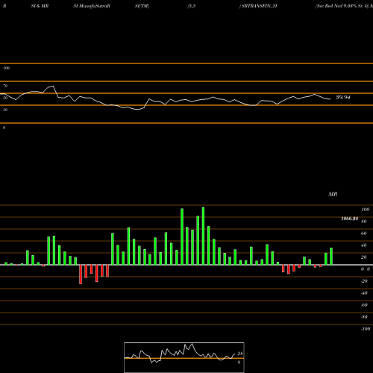Click the "Sec Red Ncd 9.03%" header text

click(337, 6)
